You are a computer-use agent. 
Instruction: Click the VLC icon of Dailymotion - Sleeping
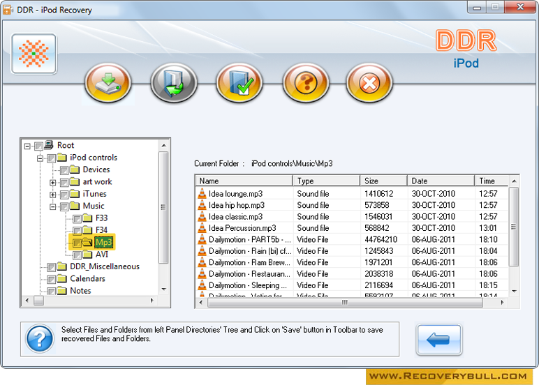[x=202, y=285]
